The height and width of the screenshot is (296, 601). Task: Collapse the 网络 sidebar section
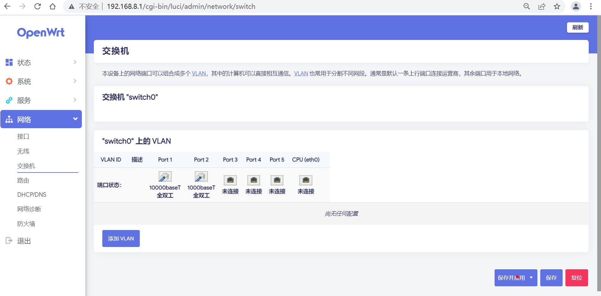(x=75, y=119)
